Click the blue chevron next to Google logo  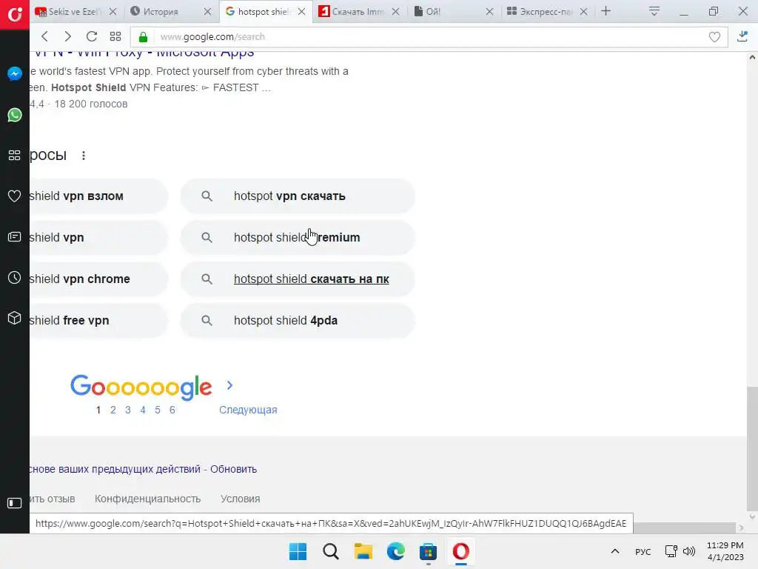tap(229, 385)
